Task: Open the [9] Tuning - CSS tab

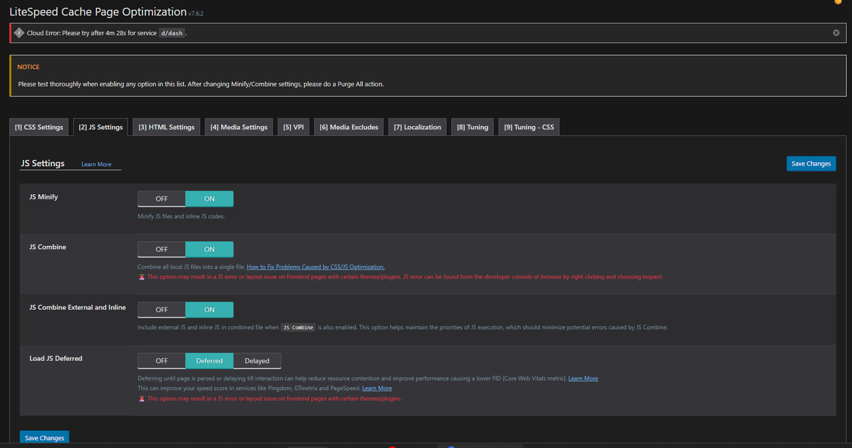Action: (529, 127)
